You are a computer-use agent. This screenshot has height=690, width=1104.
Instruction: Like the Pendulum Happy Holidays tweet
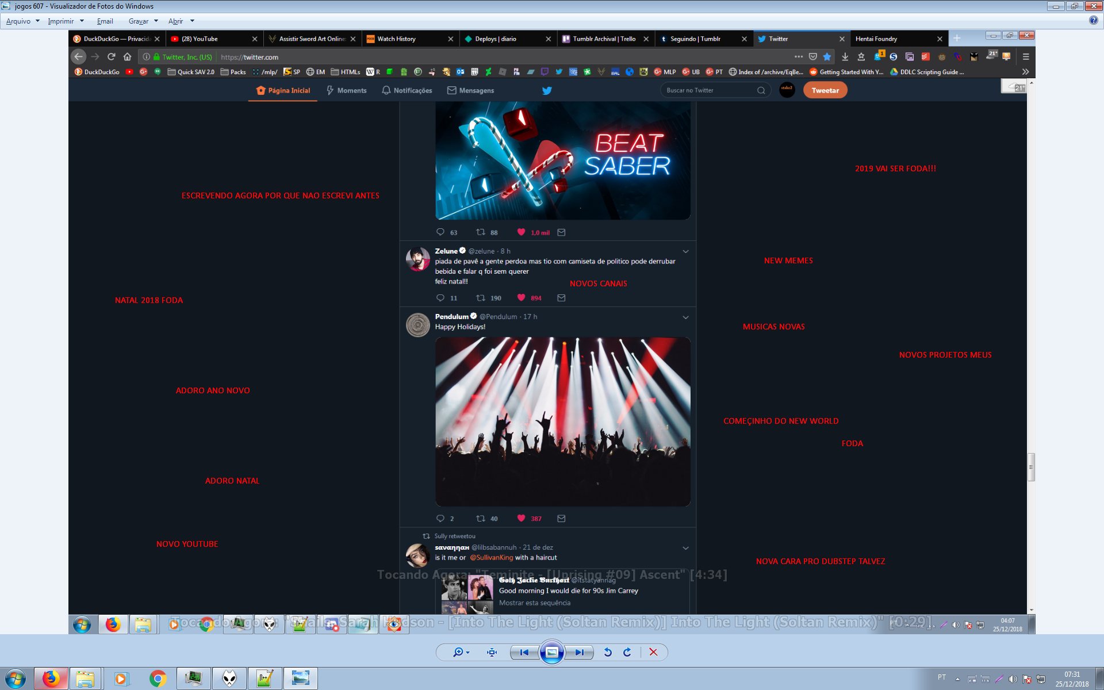(521, 518)
